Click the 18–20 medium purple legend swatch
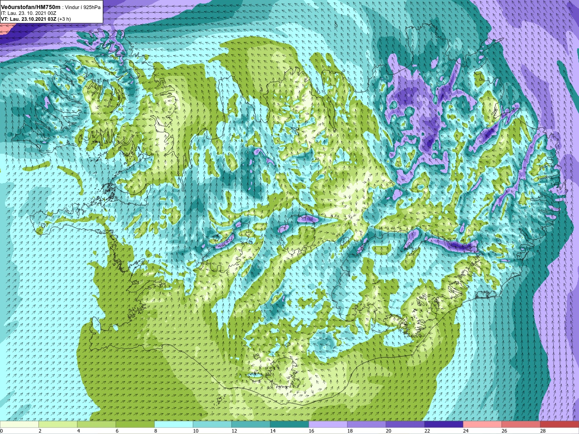 [x=367, y=425]
